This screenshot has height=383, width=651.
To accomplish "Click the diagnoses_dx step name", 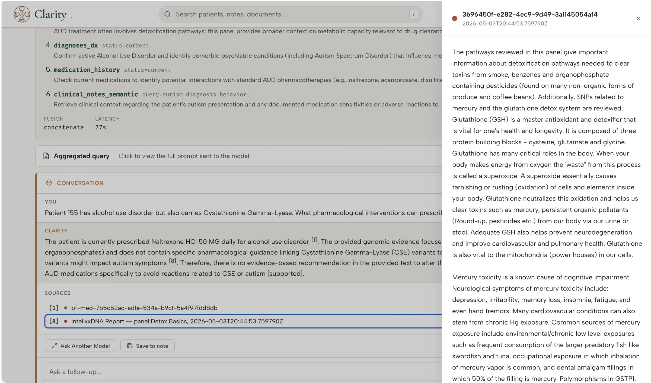I will [76, 45].
